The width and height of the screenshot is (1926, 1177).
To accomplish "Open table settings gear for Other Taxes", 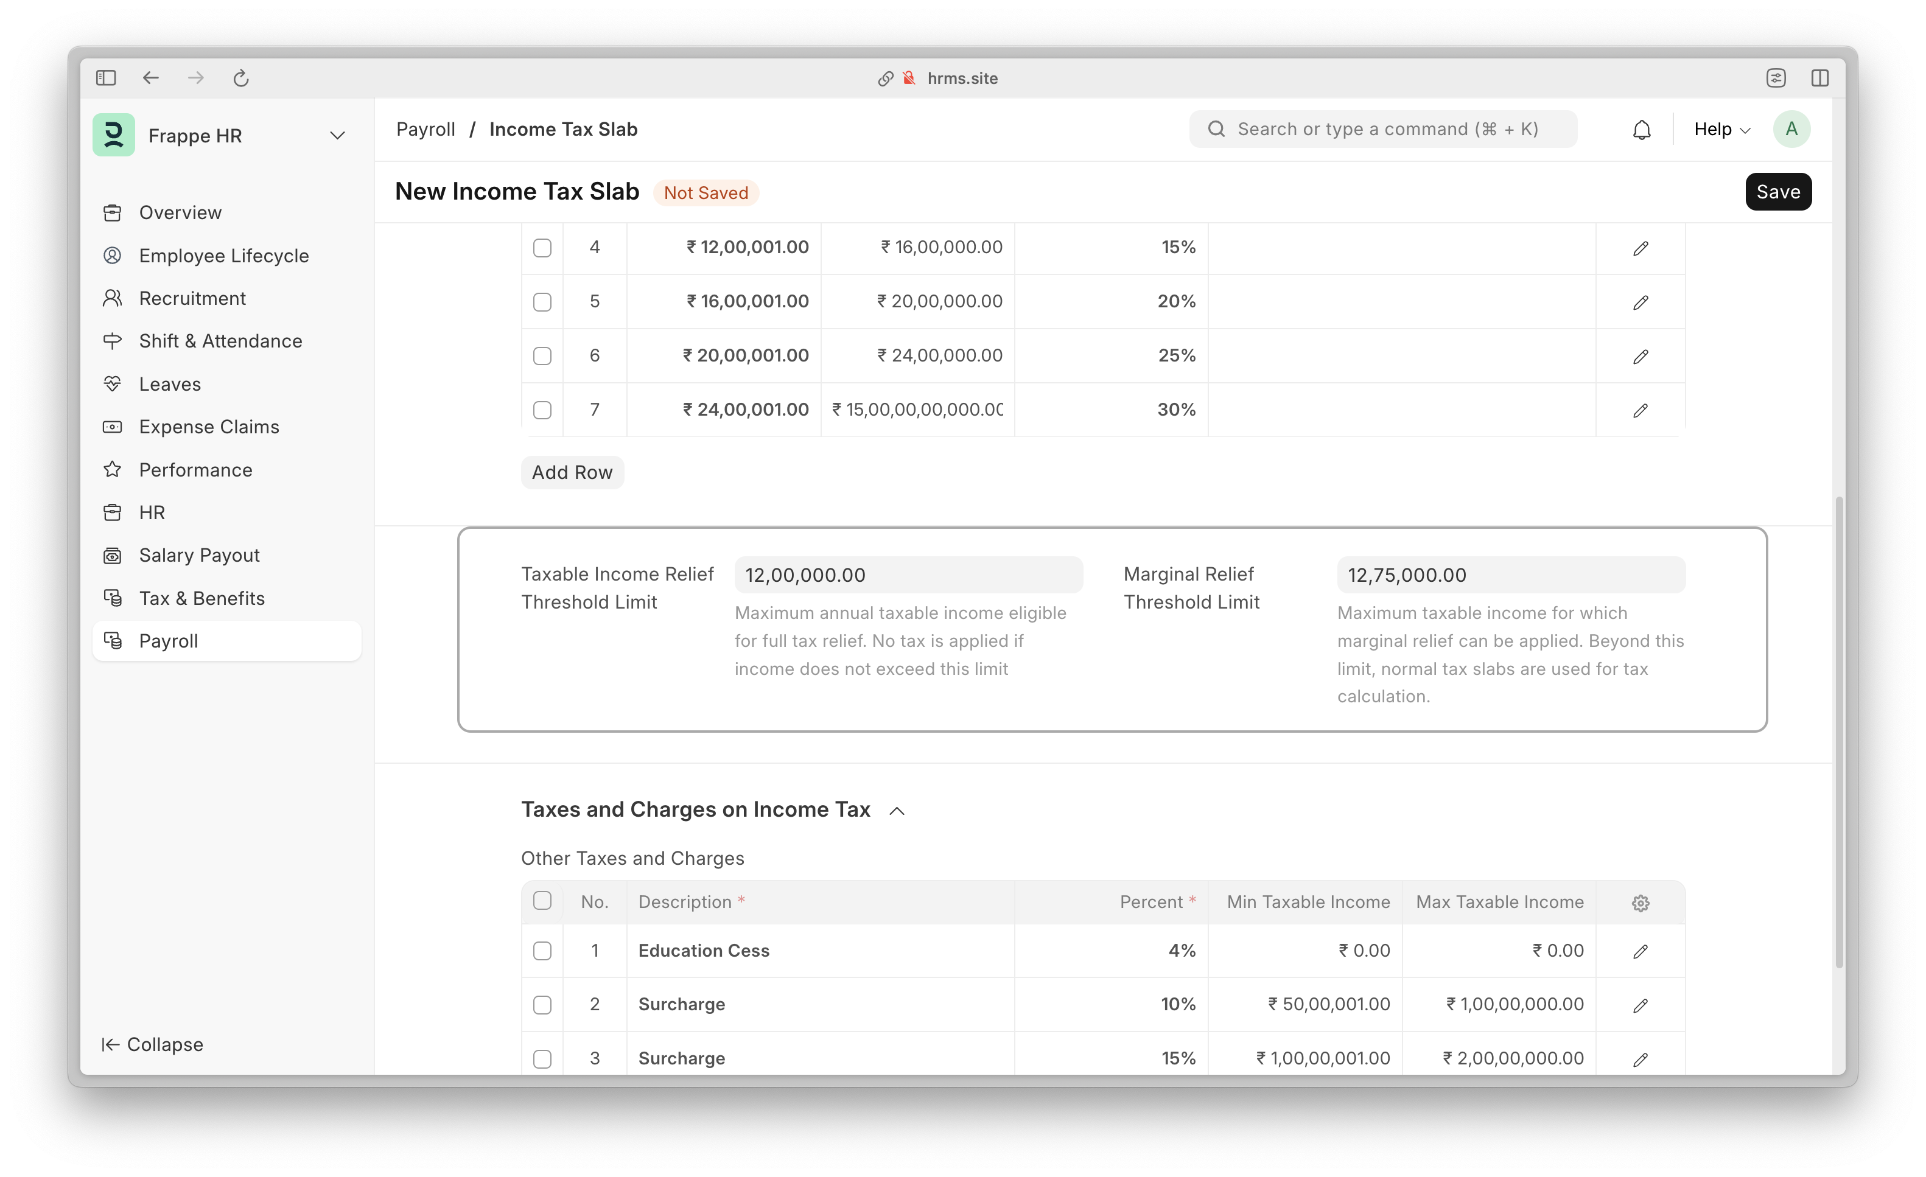I will click(x=1640, y=903).
